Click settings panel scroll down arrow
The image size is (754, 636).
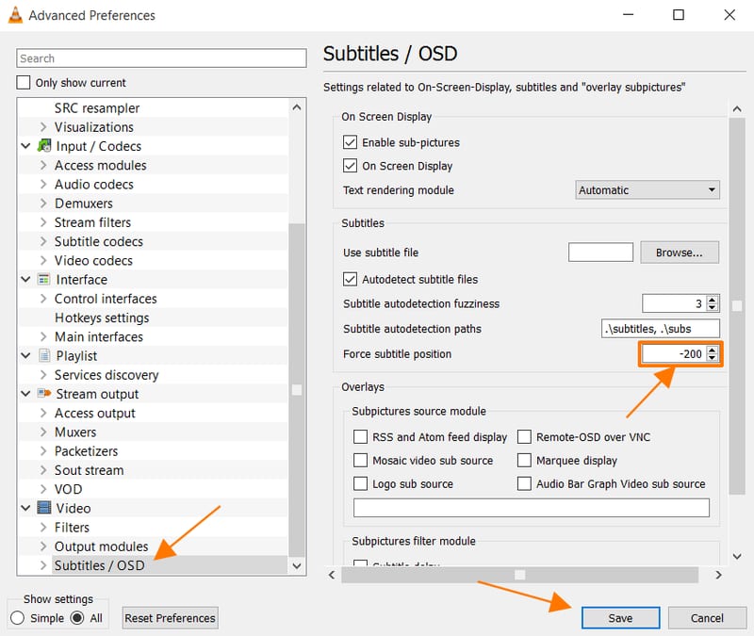(x=737, y=557)
